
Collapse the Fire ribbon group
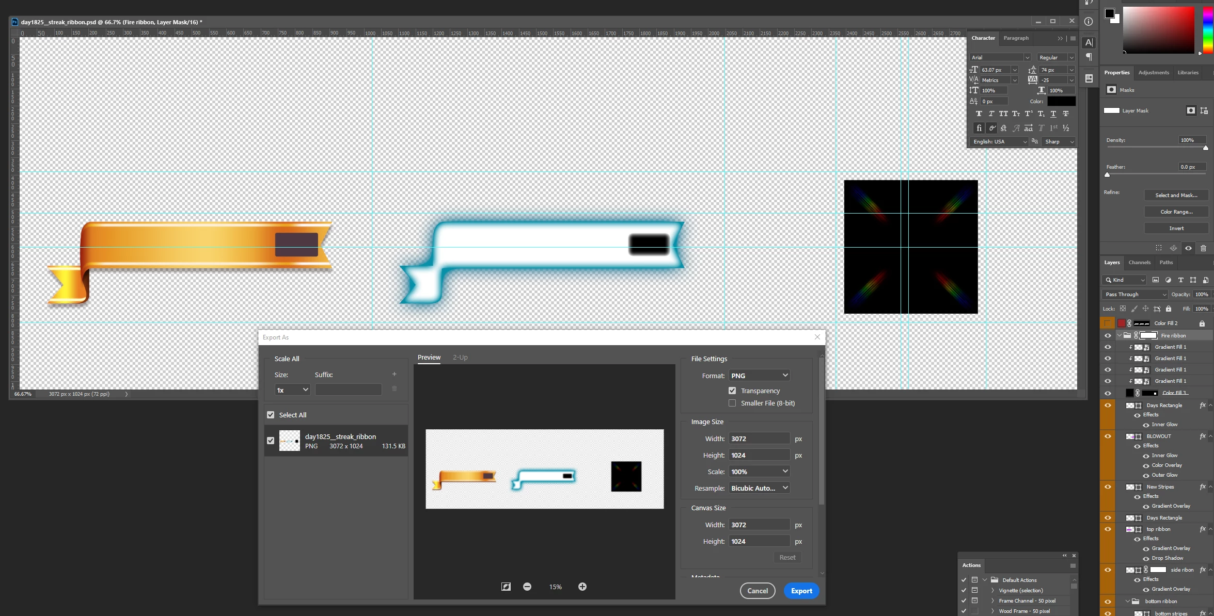1119,336
